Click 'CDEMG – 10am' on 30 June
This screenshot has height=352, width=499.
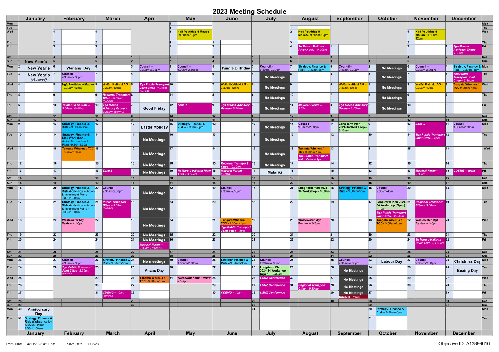tap(236, 295)
